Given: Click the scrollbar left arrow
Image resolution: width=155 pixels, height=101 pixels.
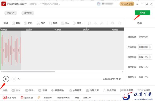Looking at the screenshot, I should (x=1, y=72).
